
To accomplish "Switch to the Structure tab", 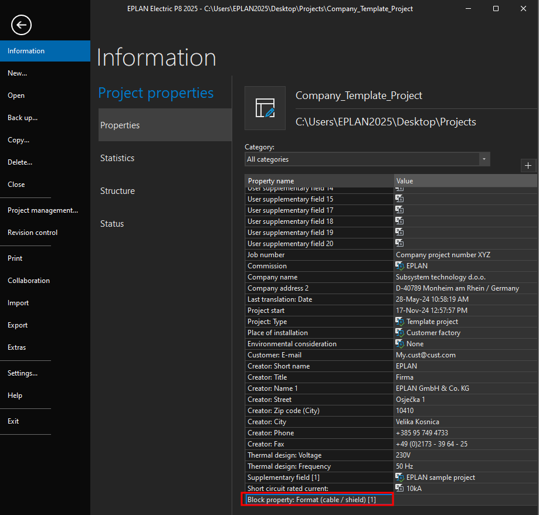I will tap(117, 191).
